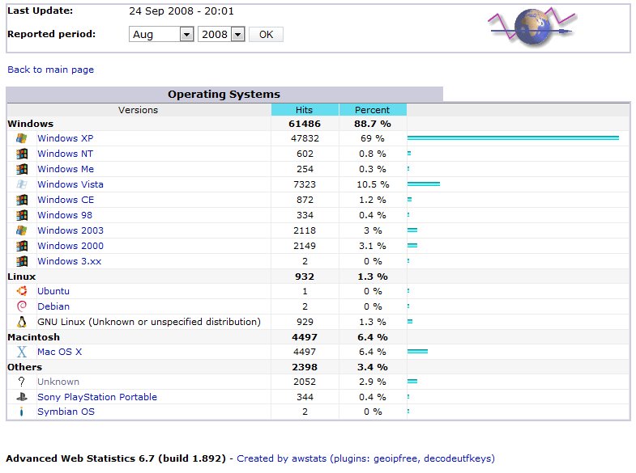Image resolution: width=636 pixels, height=473 pixels.
Task: Click the Windows 2000 logo icon
Action: coord(22,246)
